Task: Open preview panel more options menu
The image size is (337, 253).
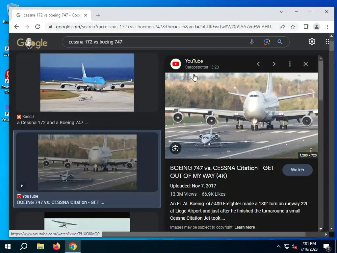Action: pyautogui.click(x=290, y=64)
